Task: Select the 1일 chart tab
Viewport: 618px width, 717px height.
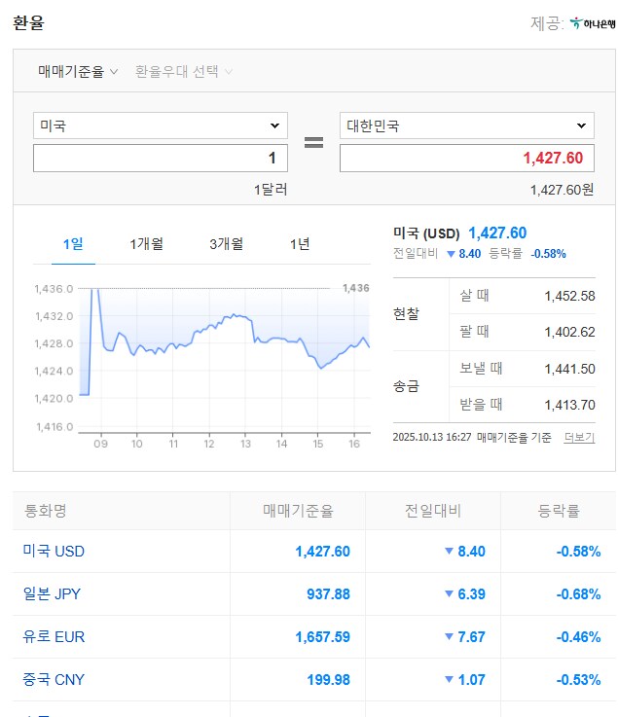Action: pos(73,244)
